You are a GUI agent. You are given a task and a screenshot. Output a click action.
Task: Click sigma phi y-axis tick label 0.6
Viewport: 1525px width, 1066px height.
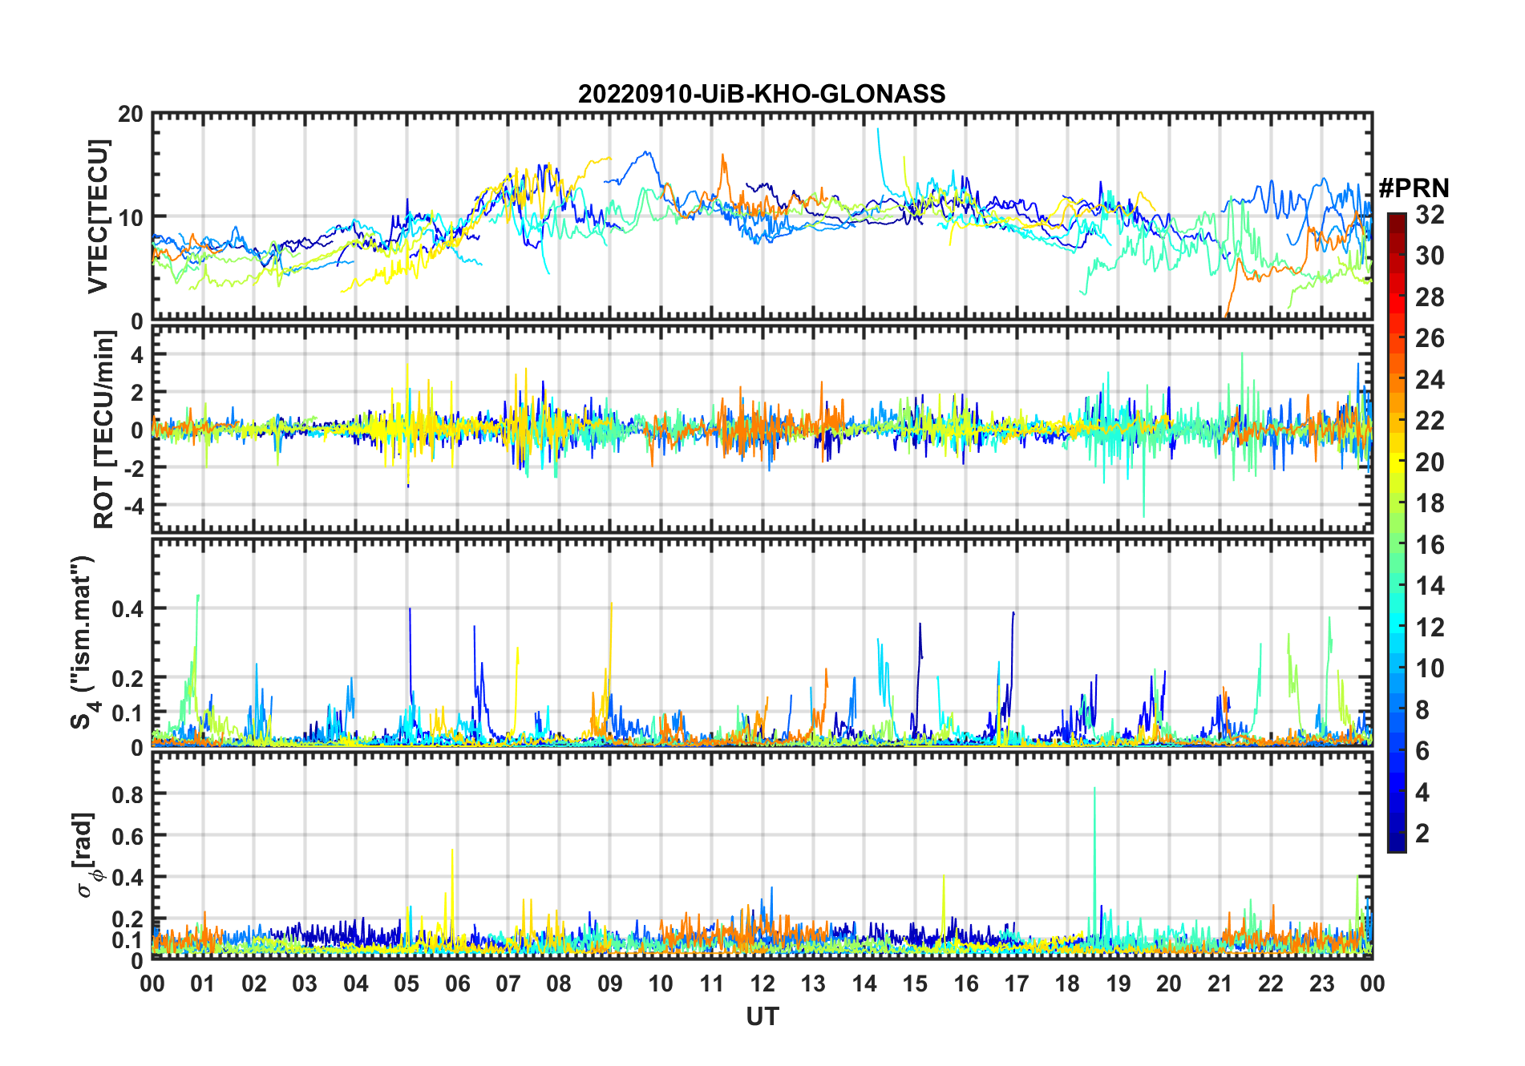click(127, 836)
